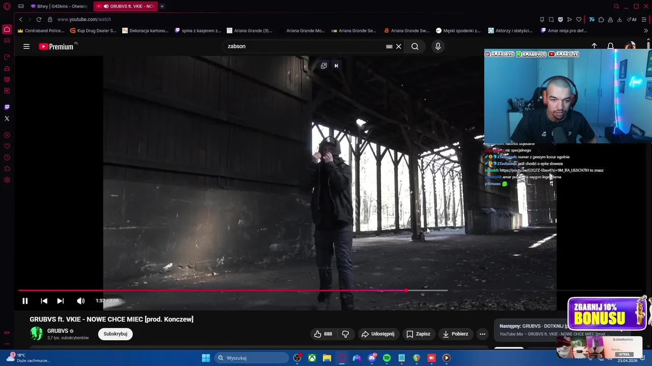
Task: Search in open tabs magnifier
Action: point(616,6)
